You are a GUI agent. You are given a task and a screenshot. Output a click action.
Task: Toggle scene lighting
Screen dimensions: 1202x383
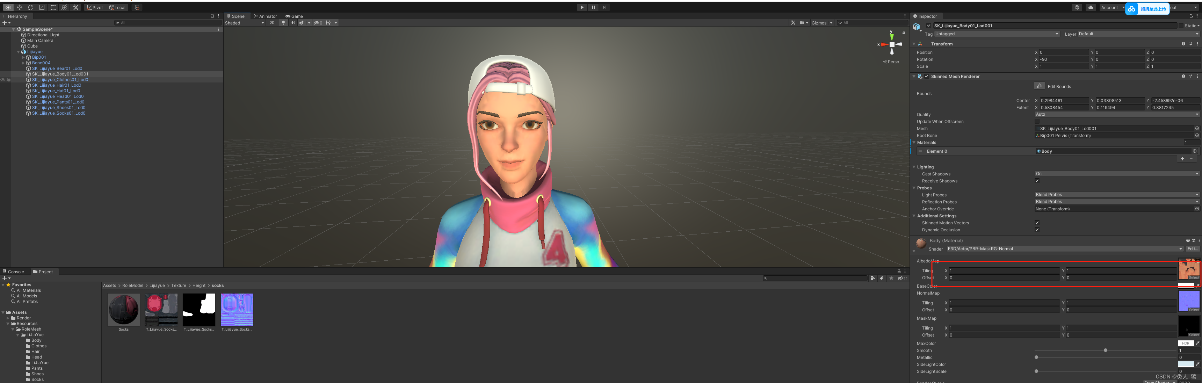tap(283, 23)
